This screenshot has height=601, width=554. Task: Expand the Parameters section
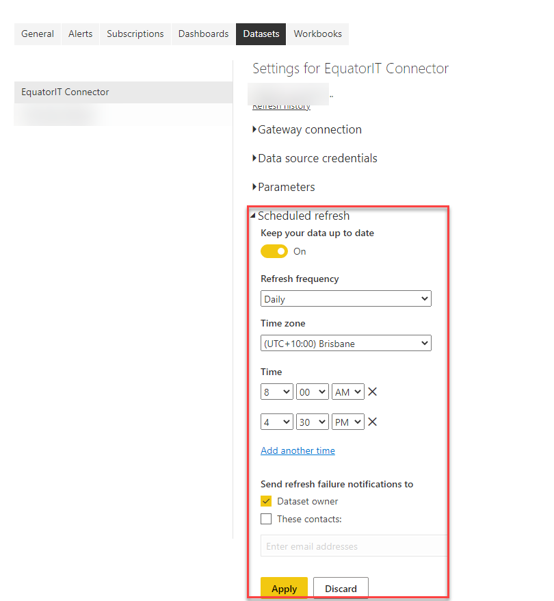pos(286,187)
